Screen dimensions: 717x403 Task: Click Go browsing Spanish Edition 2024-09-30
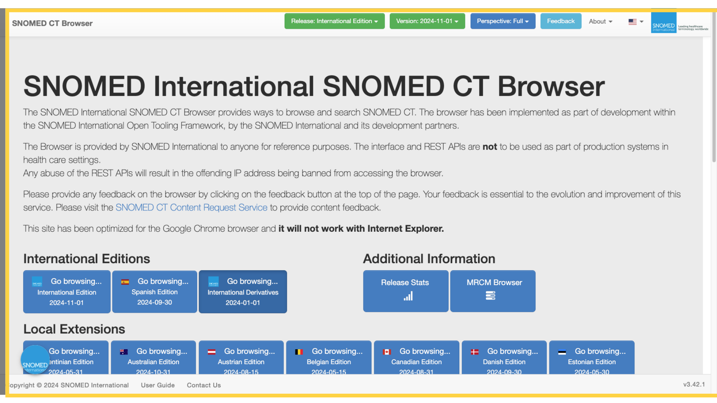pos(154,291)
